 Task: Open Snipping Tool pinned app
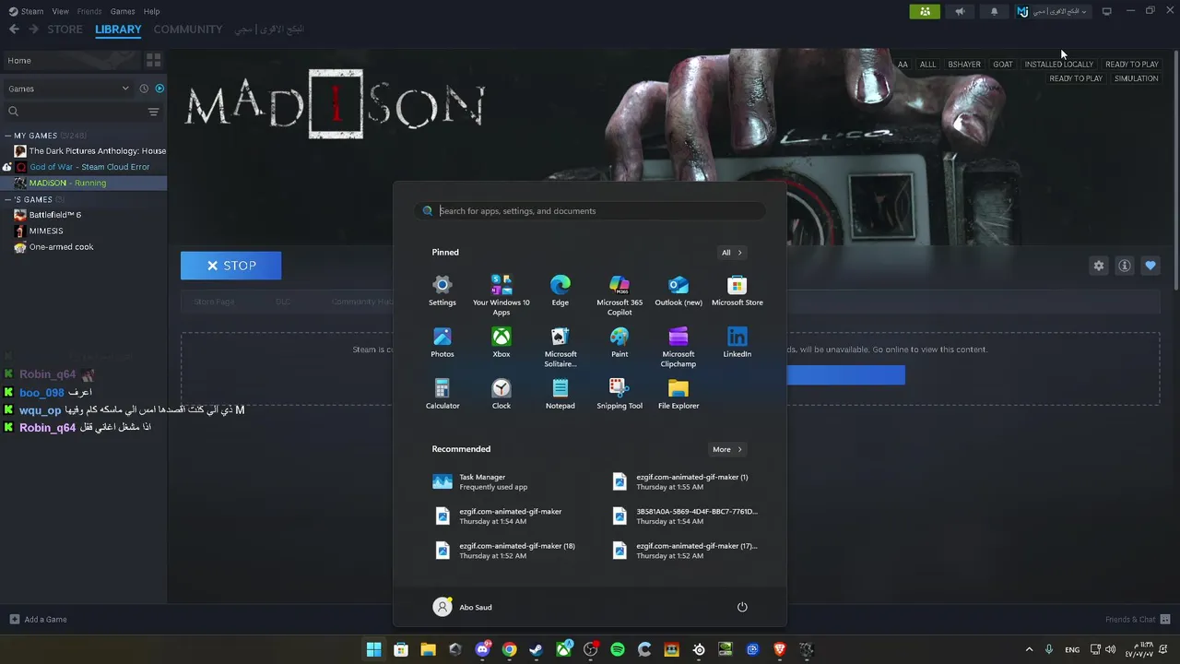pyautogui.click(x=619, y=394)
